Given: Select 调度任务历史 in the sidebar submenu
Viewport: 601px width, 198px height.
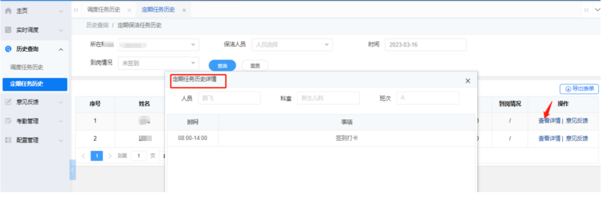Looking at the screenshot, I should tap(27, 67).
